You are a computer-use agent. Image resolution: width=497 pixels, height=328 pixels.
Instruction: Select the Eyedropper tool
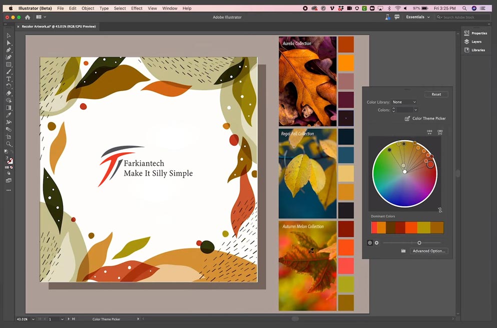(9, 115)
